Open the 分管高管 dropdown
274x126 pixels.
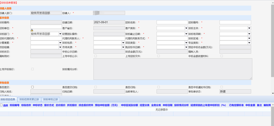pyautogui.click(x=60, y=43)
